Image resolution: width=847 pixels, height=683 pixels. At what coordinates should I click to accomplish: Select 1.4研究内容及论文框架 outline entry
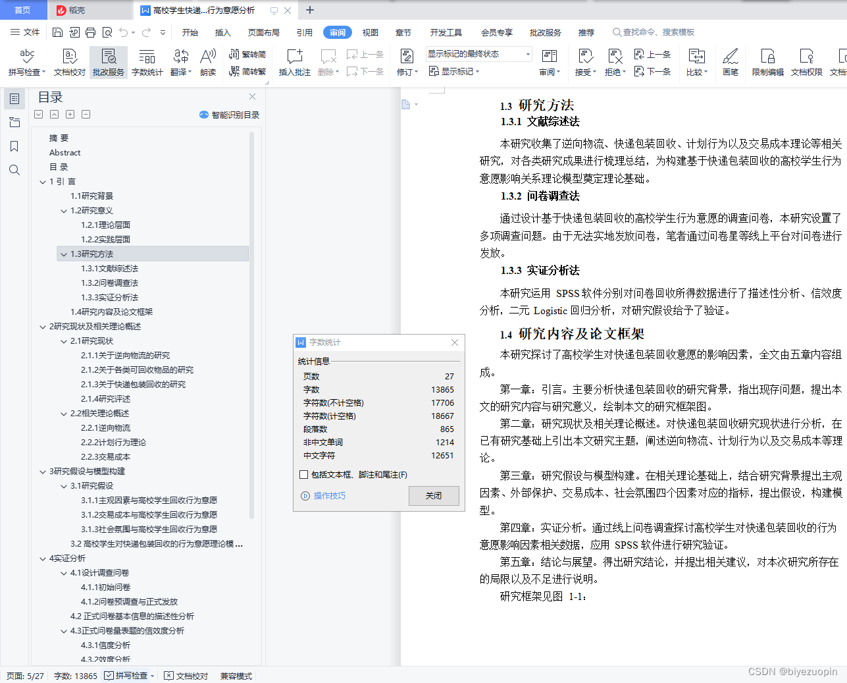coord(111,312)
